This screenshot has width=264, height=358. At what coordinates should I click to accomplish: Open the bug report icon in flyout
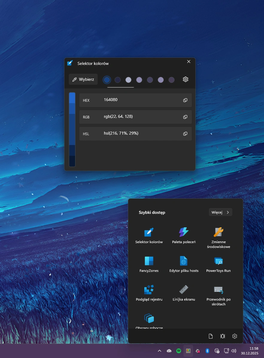[223, 336]
